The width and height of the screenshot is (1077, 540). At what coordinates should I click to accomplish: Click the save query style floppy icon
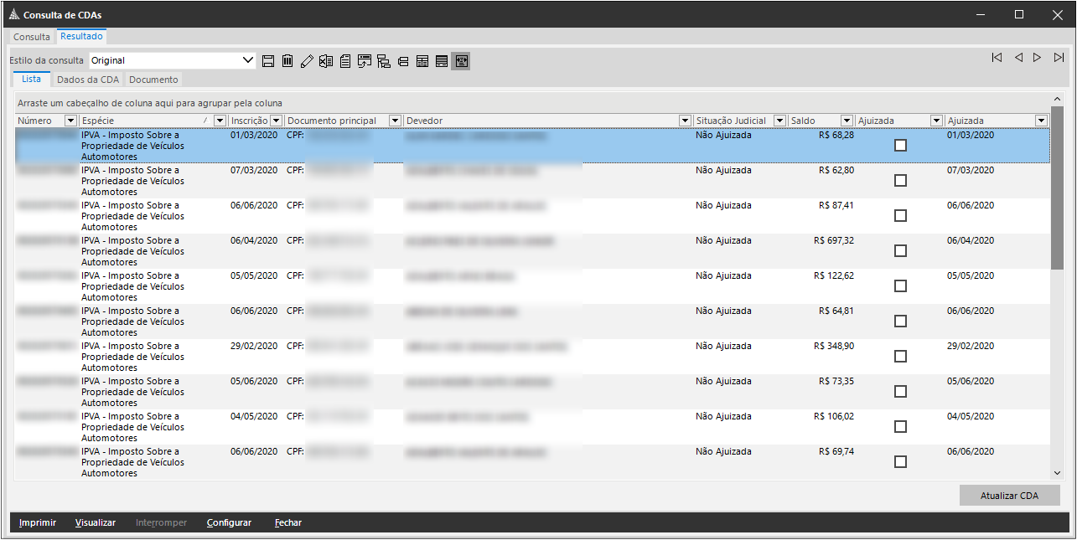click(x=268, y=60)
